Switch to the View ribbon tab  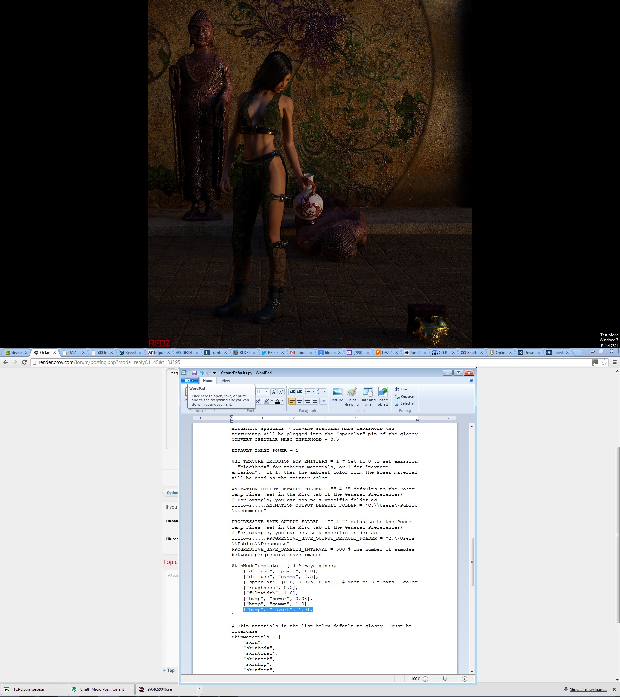pos(225,381)
